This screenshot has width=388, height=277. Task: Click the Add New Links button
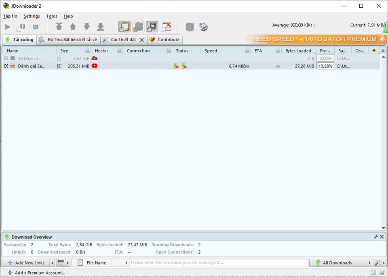coord(26,262)
